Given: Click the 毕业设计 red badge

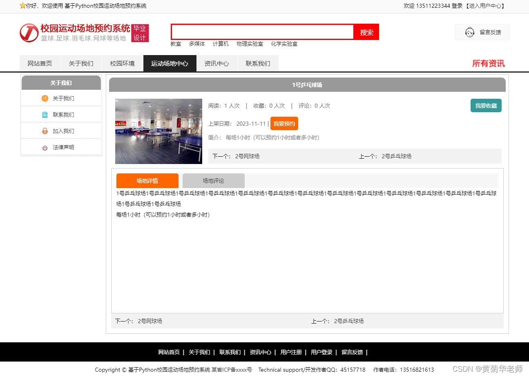Looking at the screenshot, I should (140, 33).
